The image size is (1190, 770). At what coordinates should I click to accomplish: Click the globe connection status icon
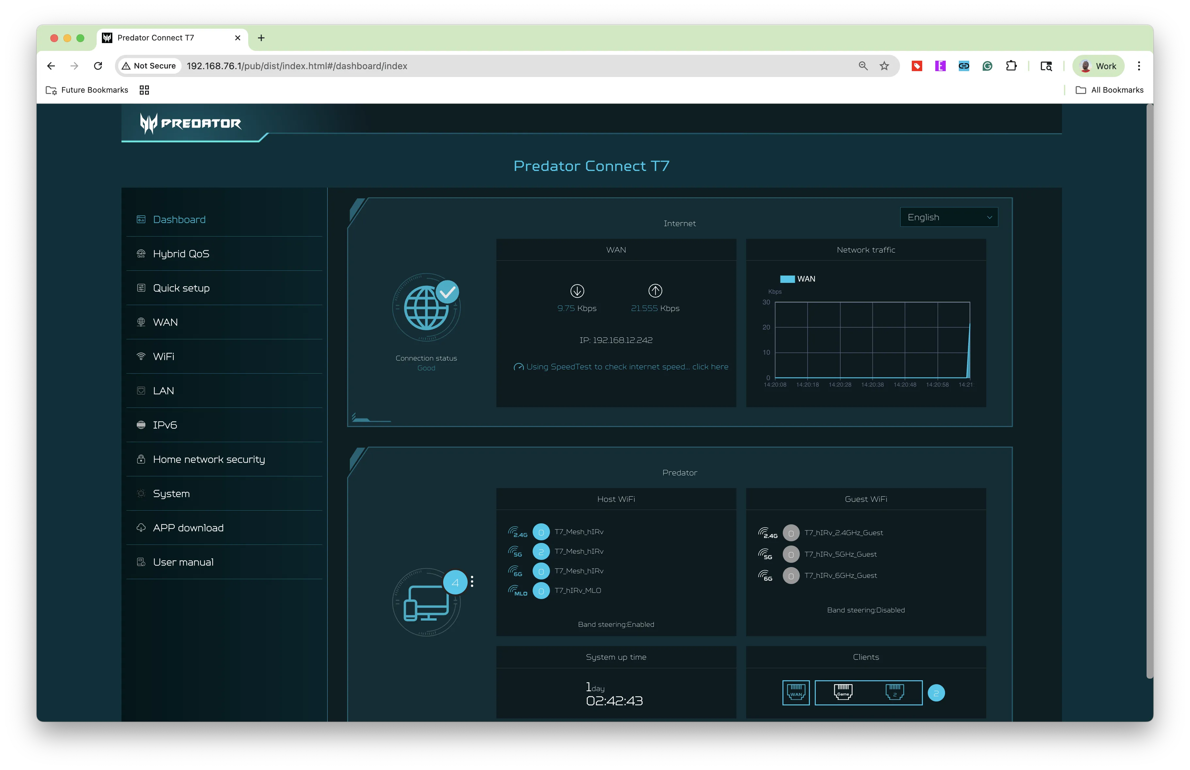point(426,307)
